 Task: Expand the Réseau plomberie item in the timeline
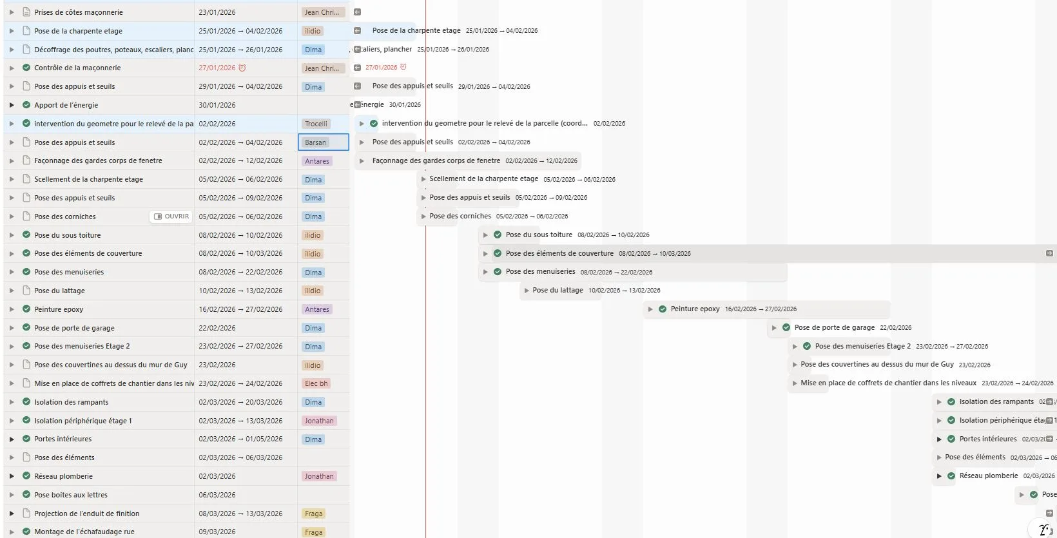point(939,476)
